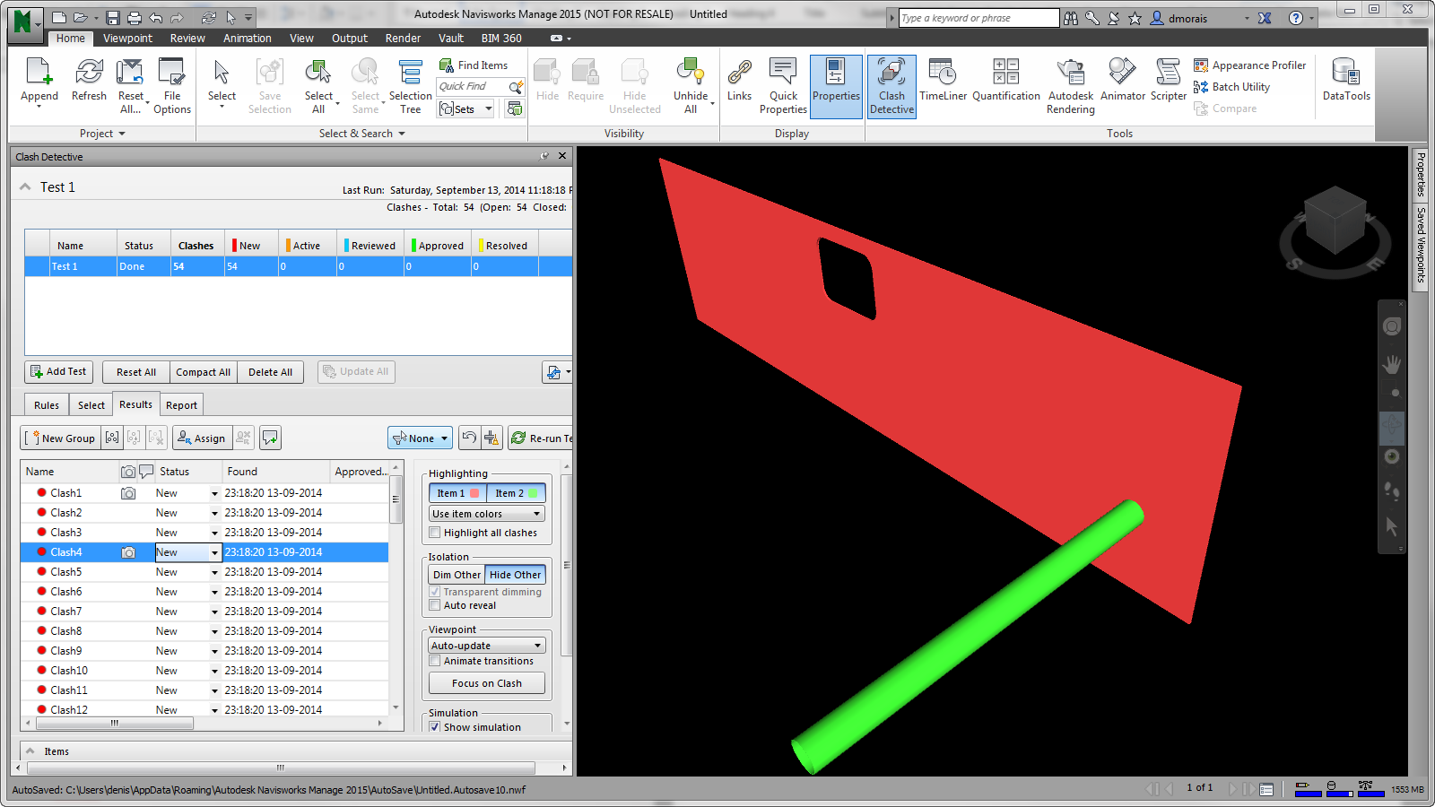
Task: Click the Focus on Clash button
Action: (x=486, y=683)
